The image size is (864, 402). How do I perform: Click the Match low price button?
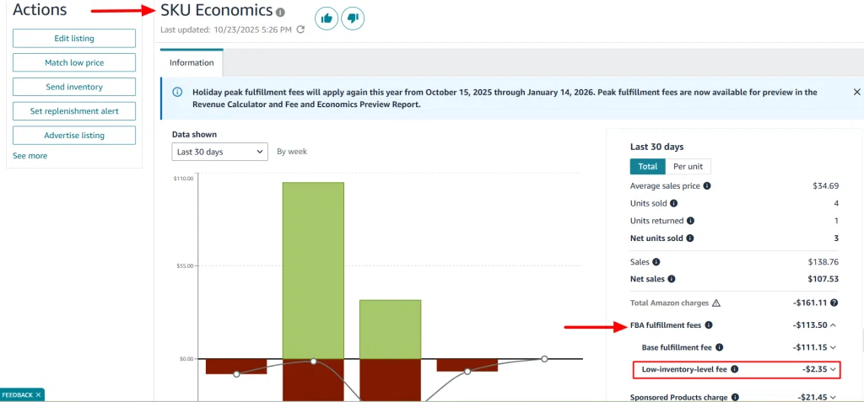tap(74, 62)
